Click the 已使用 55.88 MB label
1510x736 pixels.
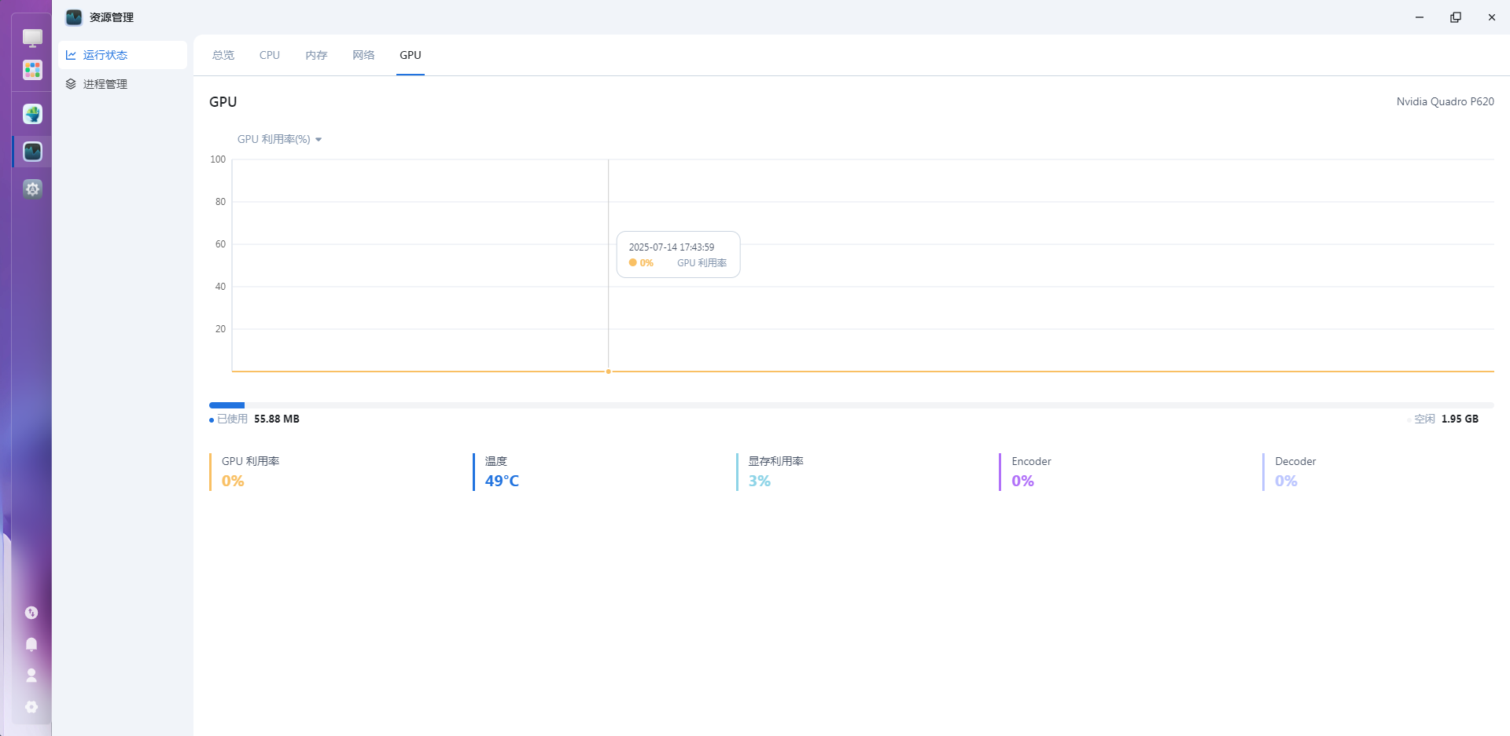tap(255, 419)
